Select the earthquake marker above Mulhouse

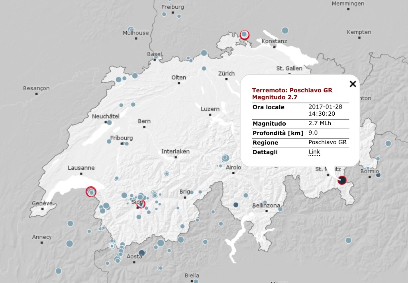click(x=131, y=29)
